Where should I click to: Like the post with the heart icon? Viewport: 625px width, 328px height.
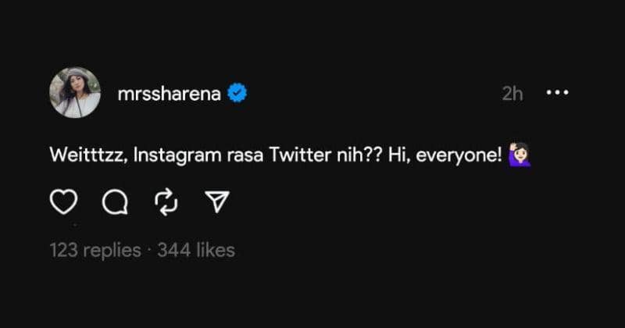63,203
